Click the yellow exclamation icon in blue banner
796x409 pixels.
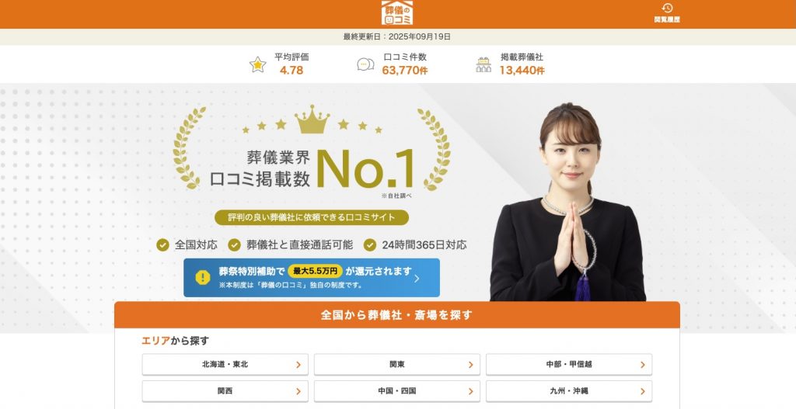pos(203,277)
